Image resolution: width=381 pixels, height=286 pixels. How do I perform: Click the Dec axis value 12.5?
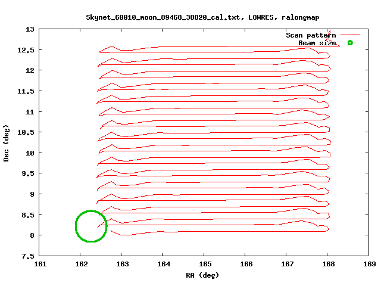(x=26, y=50)
